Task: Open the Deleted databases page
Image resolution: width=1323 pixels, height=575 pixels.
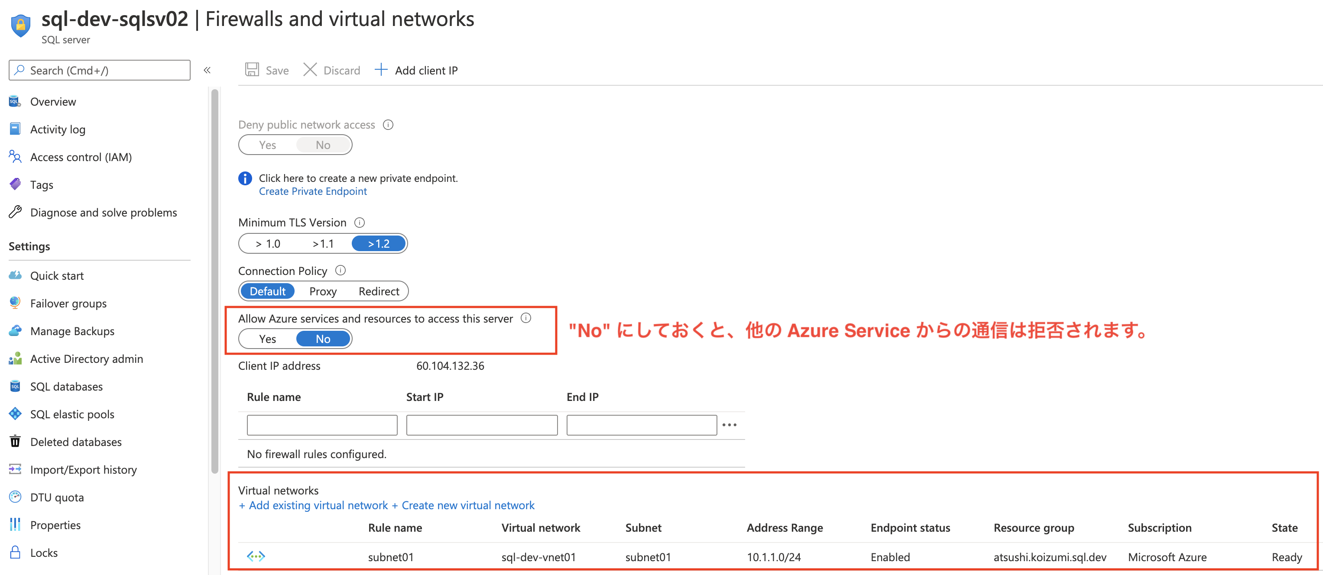Action: click(75, 442)
